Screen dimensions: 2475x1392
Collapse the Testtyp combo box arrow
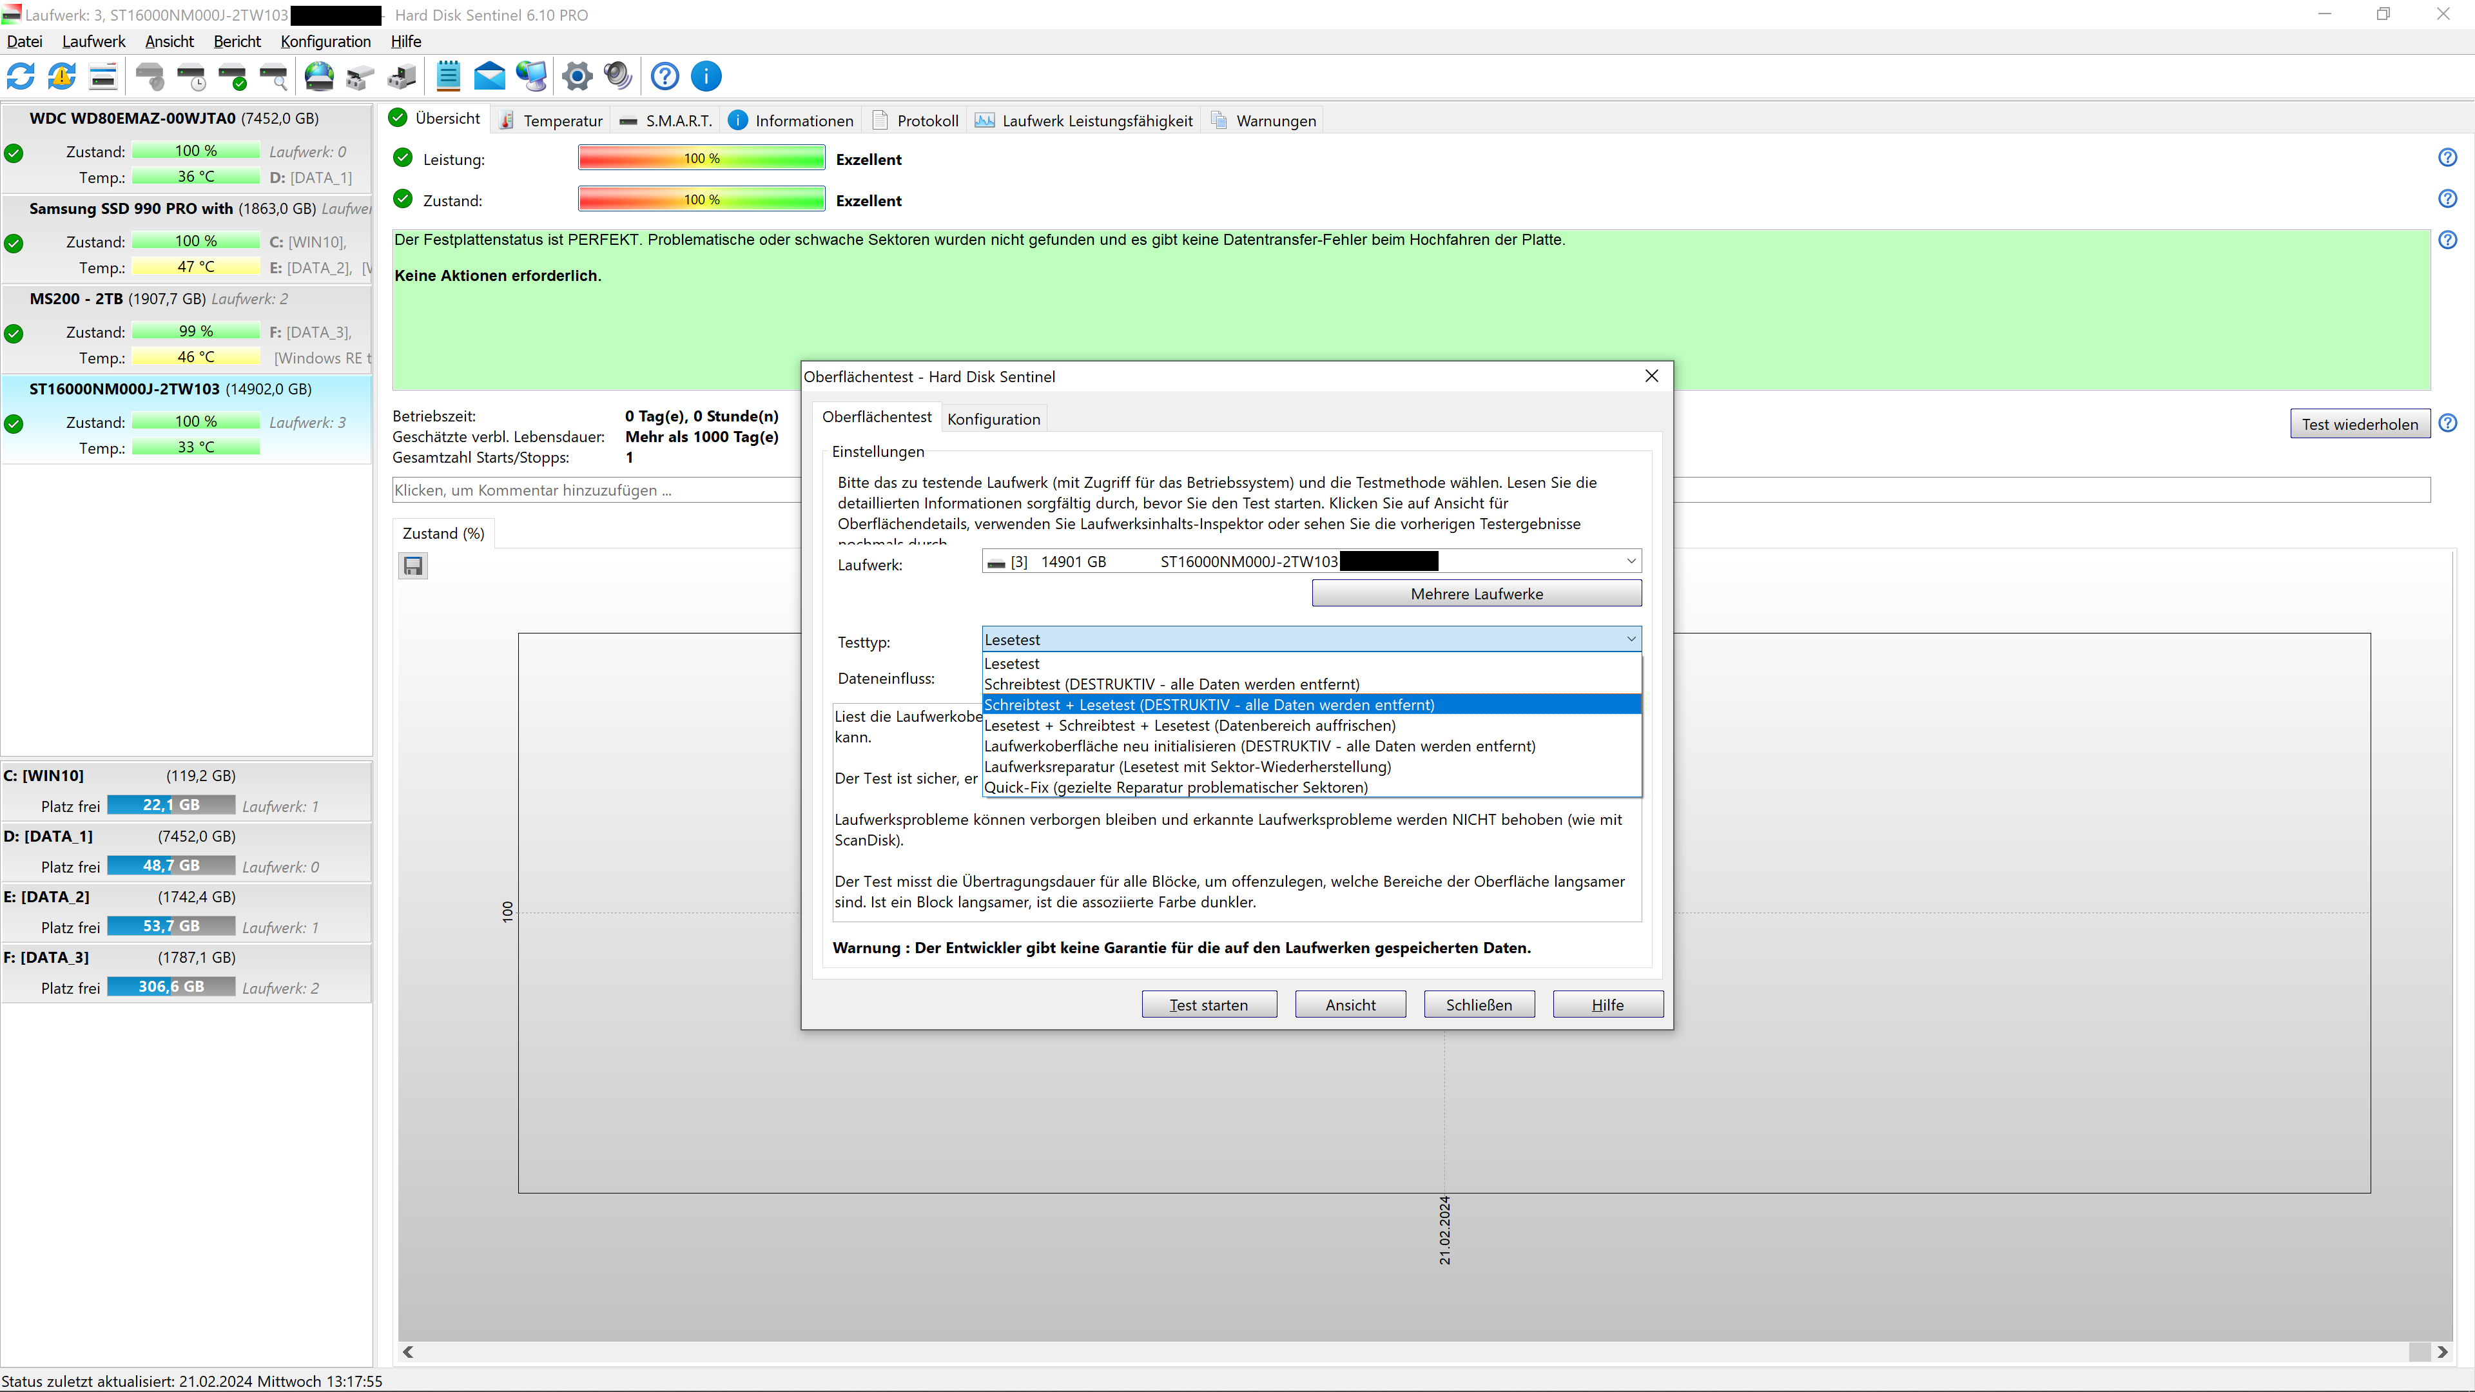tap(1631, 639)
